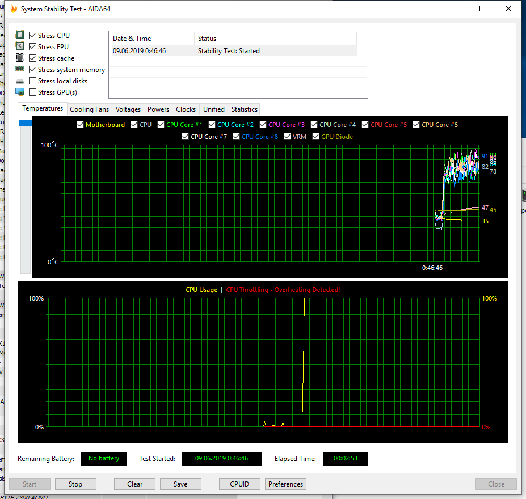Open CPUID panel
Viewport: 526px width, 499px height.
[x=239, y=484]
